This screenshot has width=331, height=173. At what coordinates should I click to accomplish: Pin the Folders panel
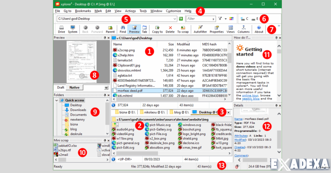click(105, 95)
